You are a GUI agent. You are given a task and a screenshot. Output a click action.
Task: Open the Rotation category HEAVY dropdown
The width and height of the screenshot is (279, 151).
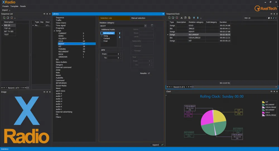coord(145,26)
